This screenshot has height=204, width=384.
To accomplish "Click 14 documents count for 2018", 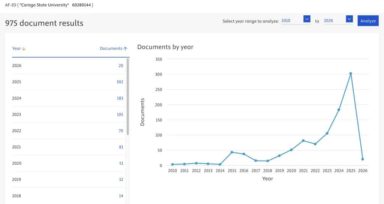I will pyautogui.click(x=121, y=196).
